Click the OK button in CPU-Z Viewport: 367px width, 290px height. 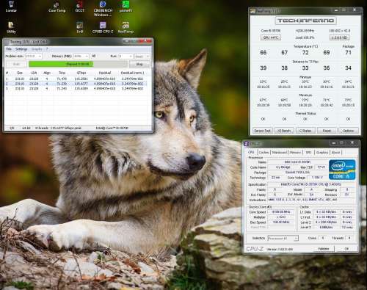(346, 249)
